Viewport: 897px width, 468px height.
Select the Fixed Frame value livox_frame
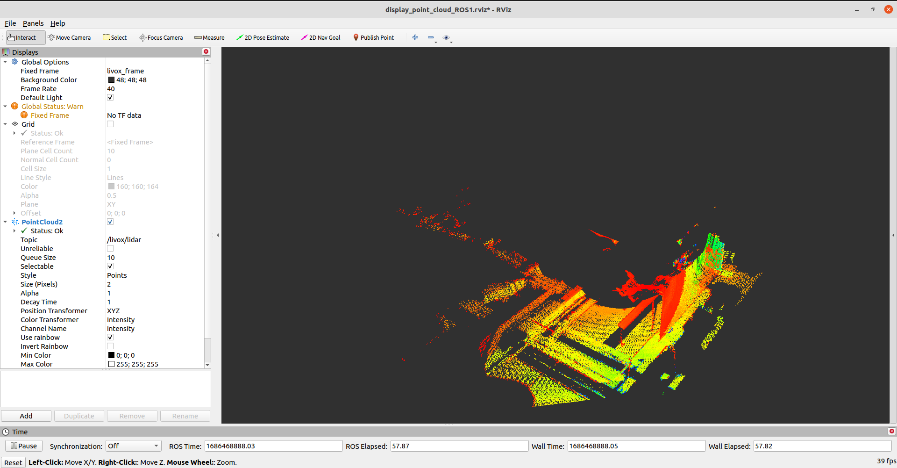pos(125,71)
